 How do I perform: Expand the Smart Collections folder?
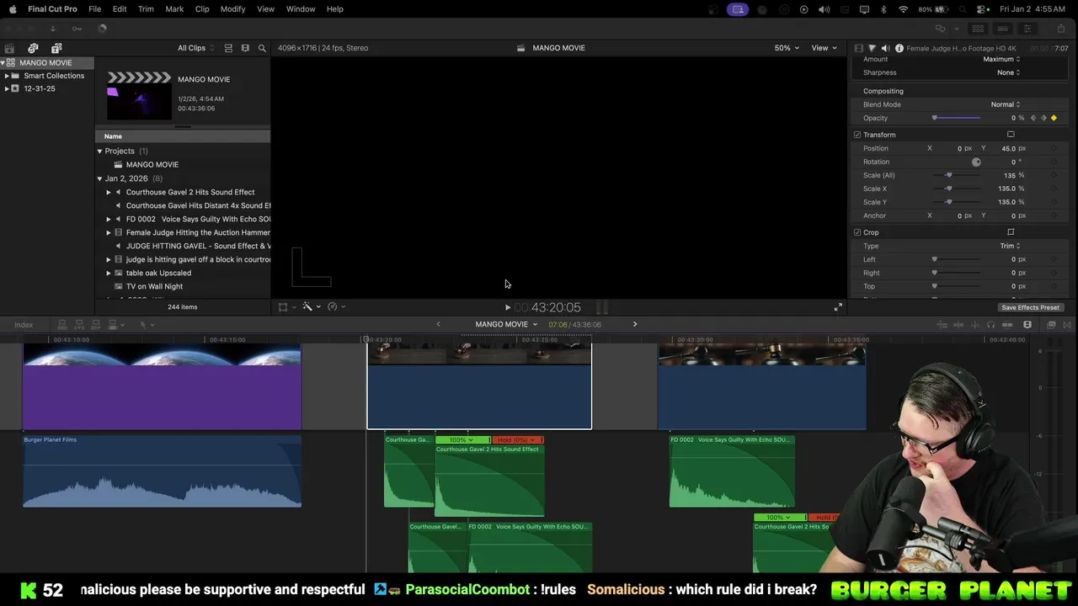[x=7, y=76]
